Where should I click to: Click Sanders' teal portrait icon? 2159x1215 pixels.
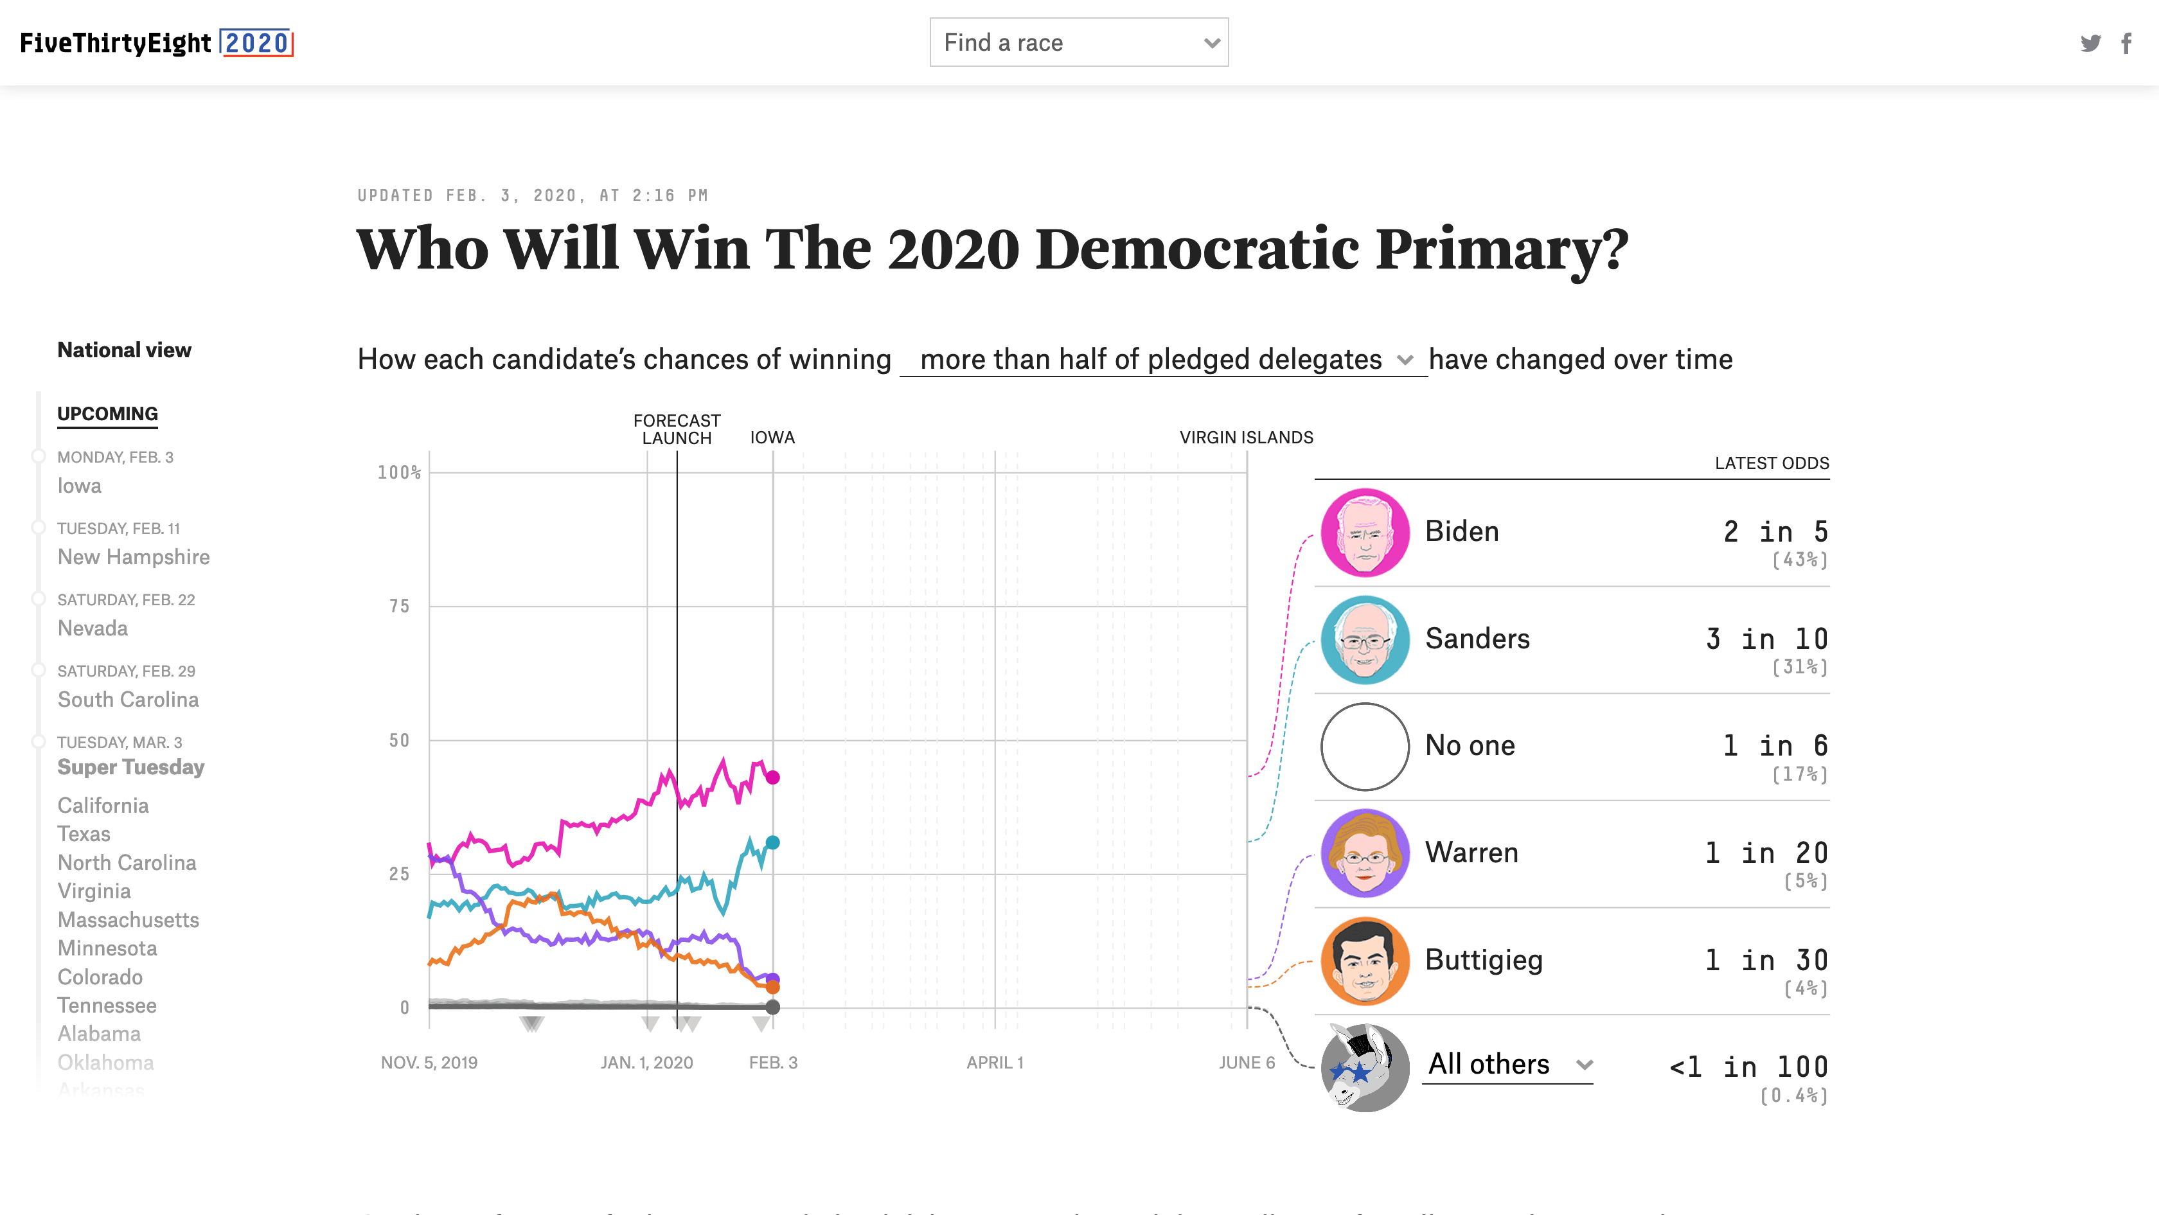(x=1364, y=639)
